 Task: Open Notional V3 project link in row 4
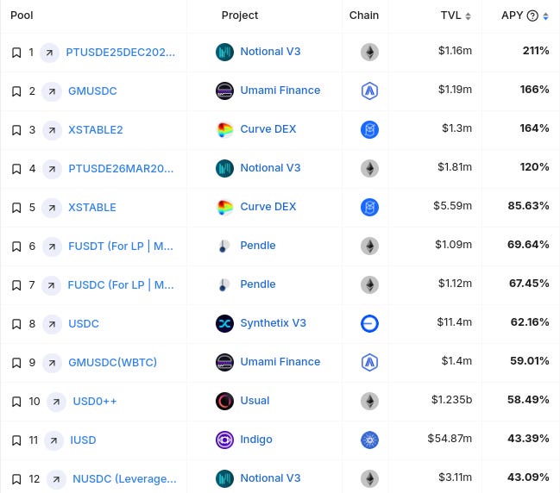[x=270, y=168]
